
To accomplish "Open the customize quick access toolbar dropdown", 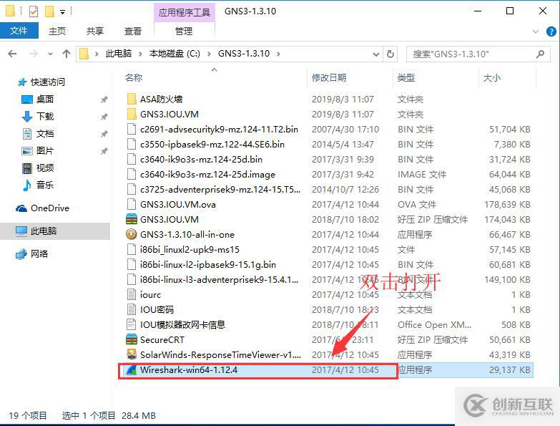I will coord(62,11).
